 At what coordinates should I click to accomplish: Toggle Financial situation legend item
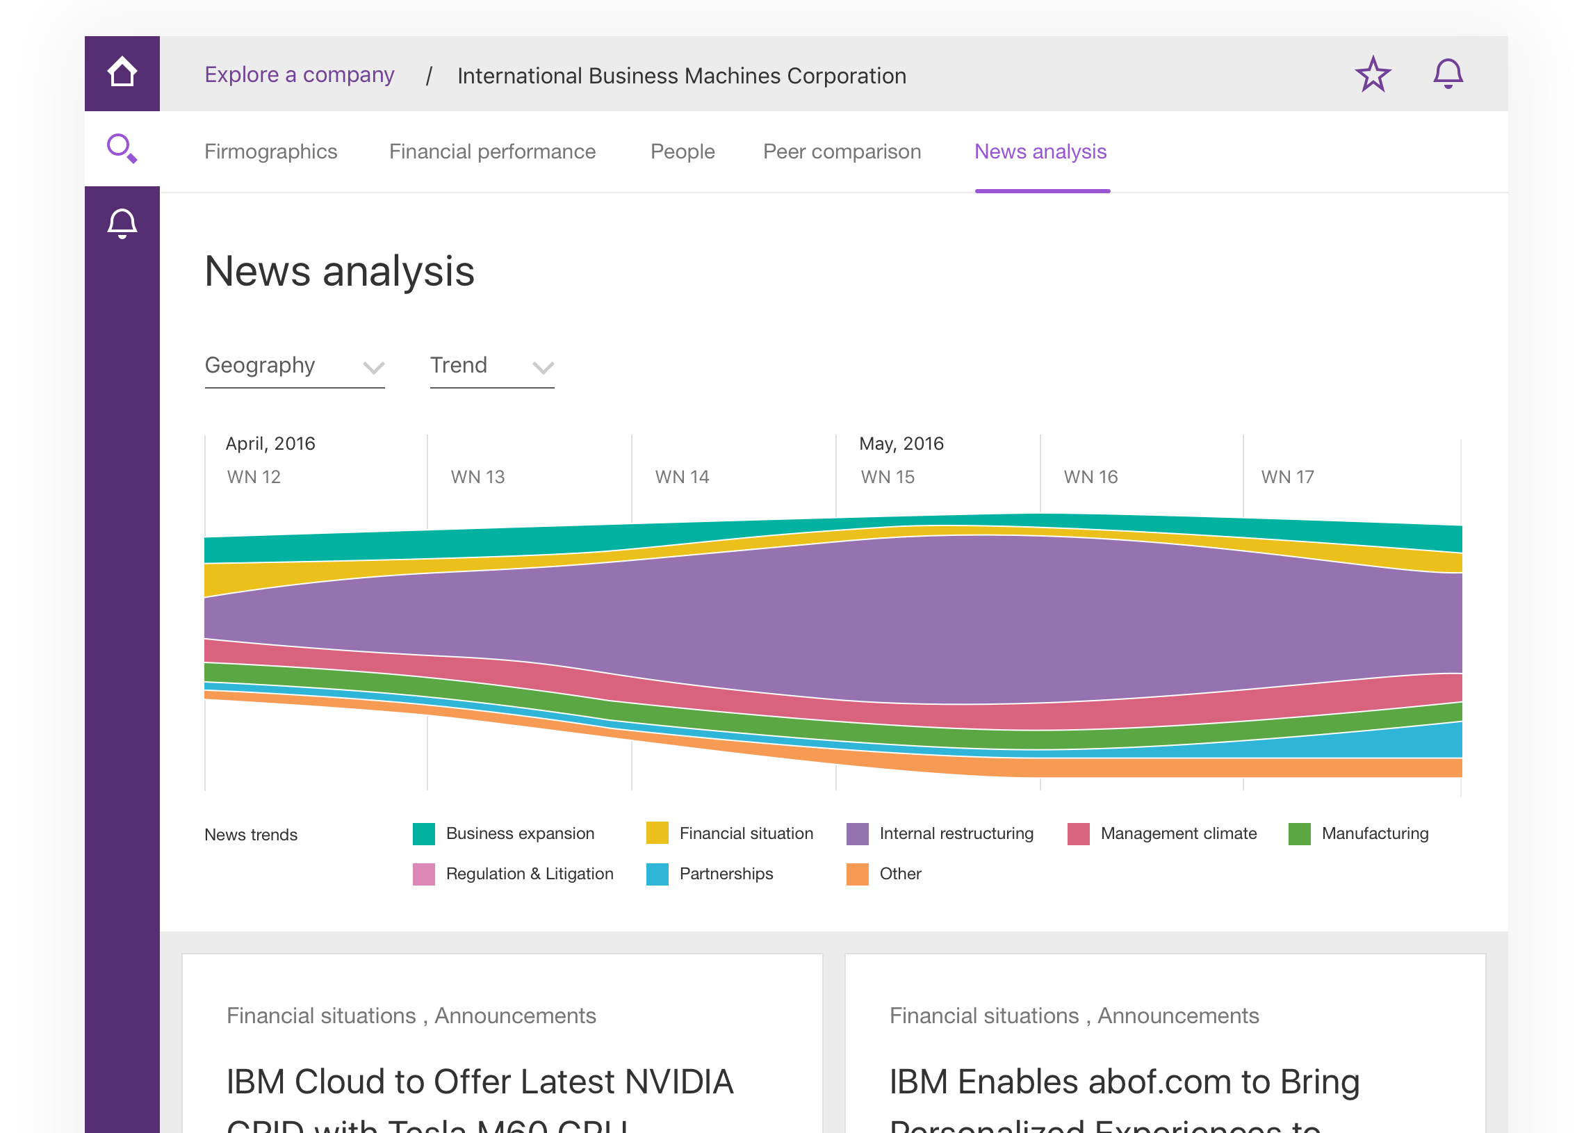746,833
